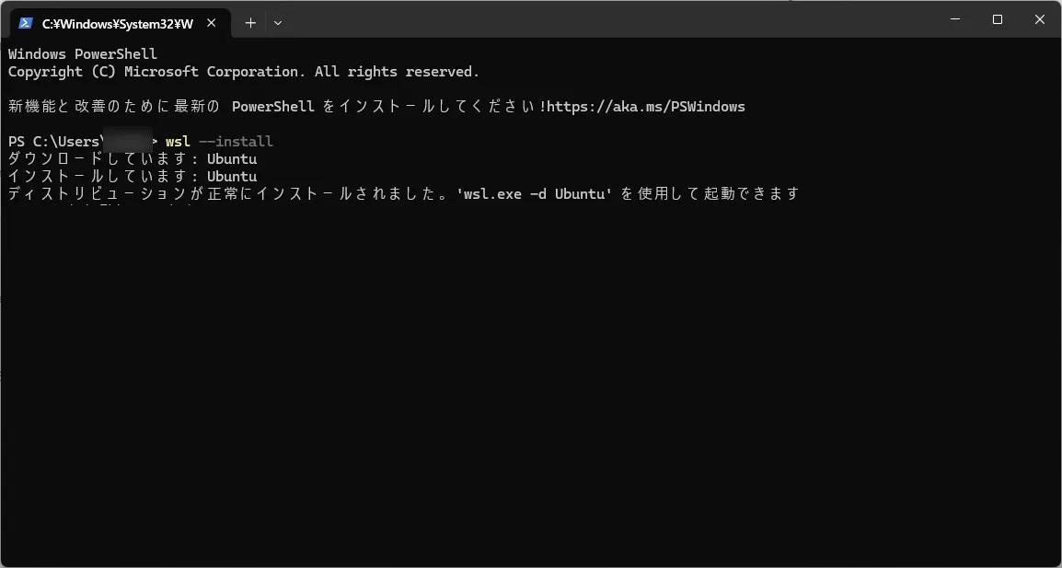Open the https://aka.ms/PSWindows link
The width and height of the screenshot is (1062, 568).
pos(645,107)
